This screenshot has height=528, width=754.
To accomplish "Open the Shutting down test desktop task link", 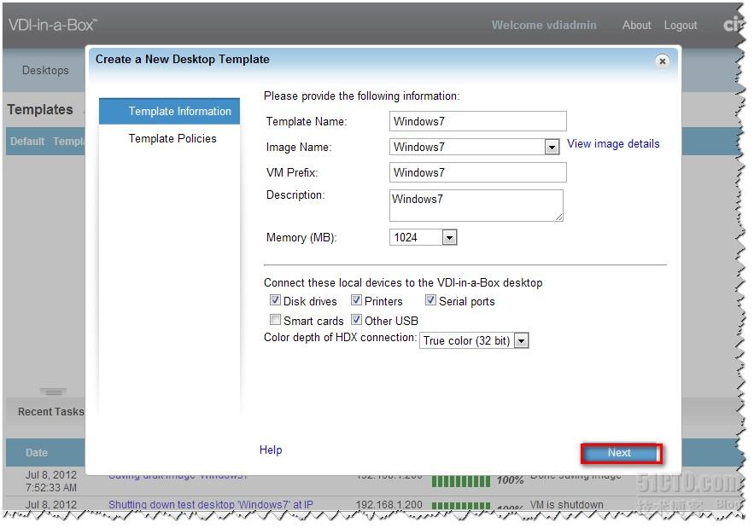I will 211,504.
